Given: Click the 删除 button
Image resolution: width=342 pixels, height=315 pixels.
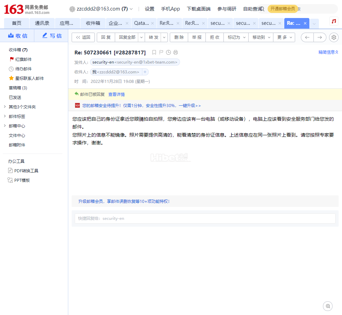Looking at the screenshot, I should point(179,37).
